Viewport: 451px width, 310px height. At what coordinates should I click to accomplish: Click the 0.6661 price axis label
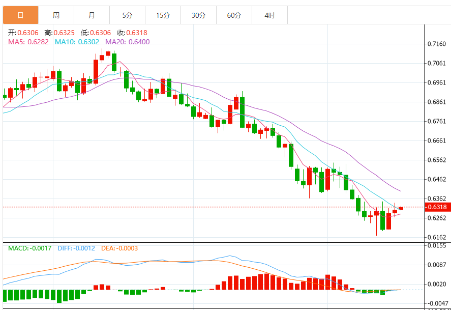(x=437, y=141)
